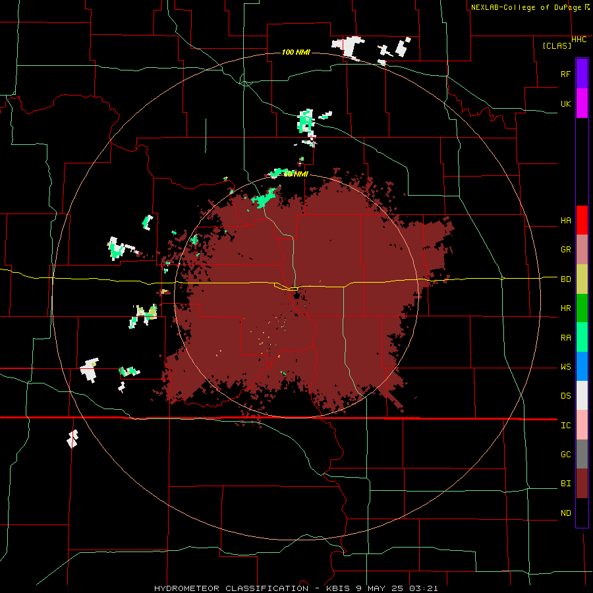Click the WS blue legend swatch

[582, 366]
